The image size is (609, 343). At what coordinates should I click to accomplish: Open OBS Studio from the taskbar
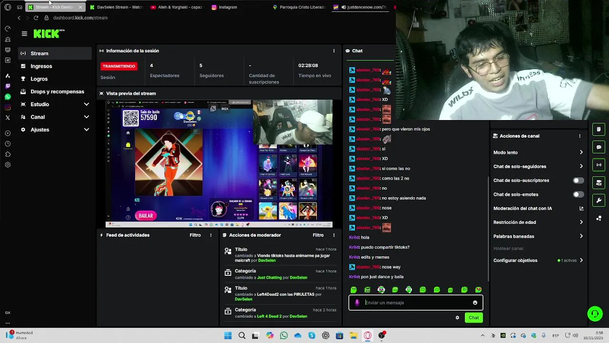pyautogui.click(x=382, y=336)
